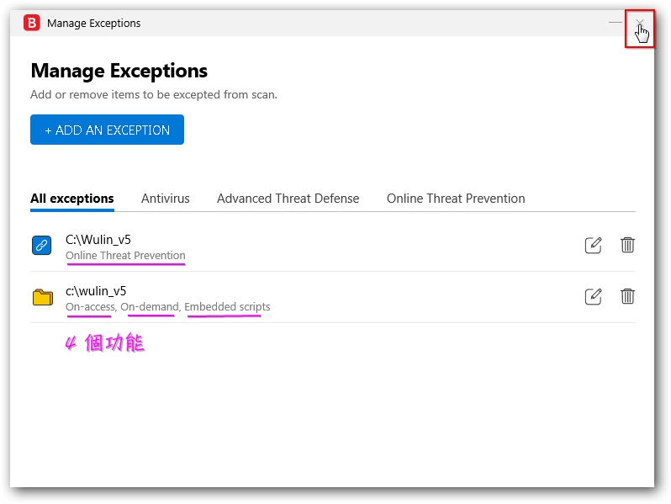
Task: Close the Manage Exceptions window
Action: point(640,23)
